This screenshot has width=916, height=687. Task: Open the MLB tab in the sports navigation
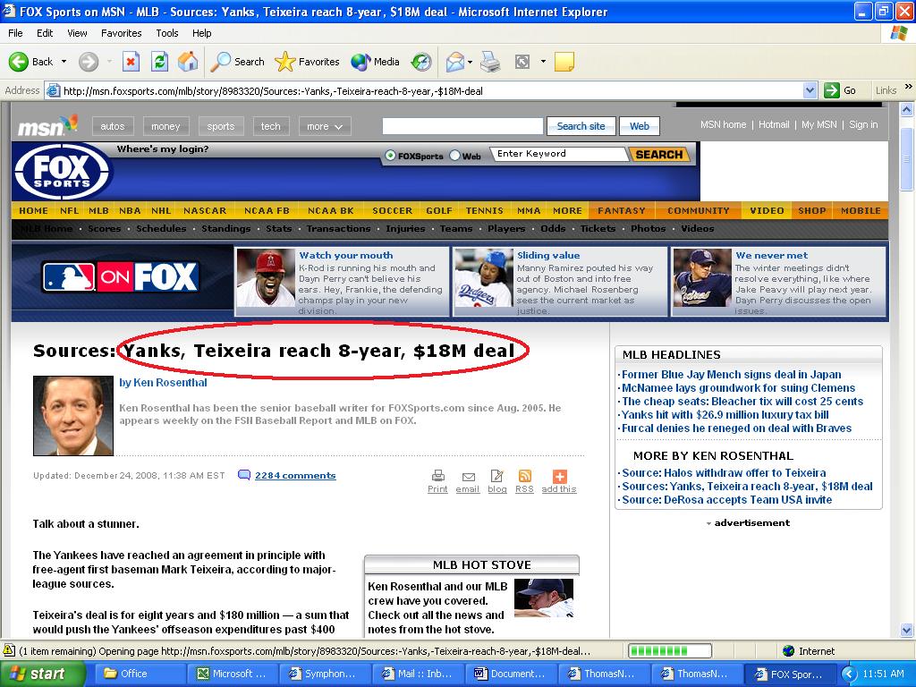pyautogui.click(x=98, y=210)
